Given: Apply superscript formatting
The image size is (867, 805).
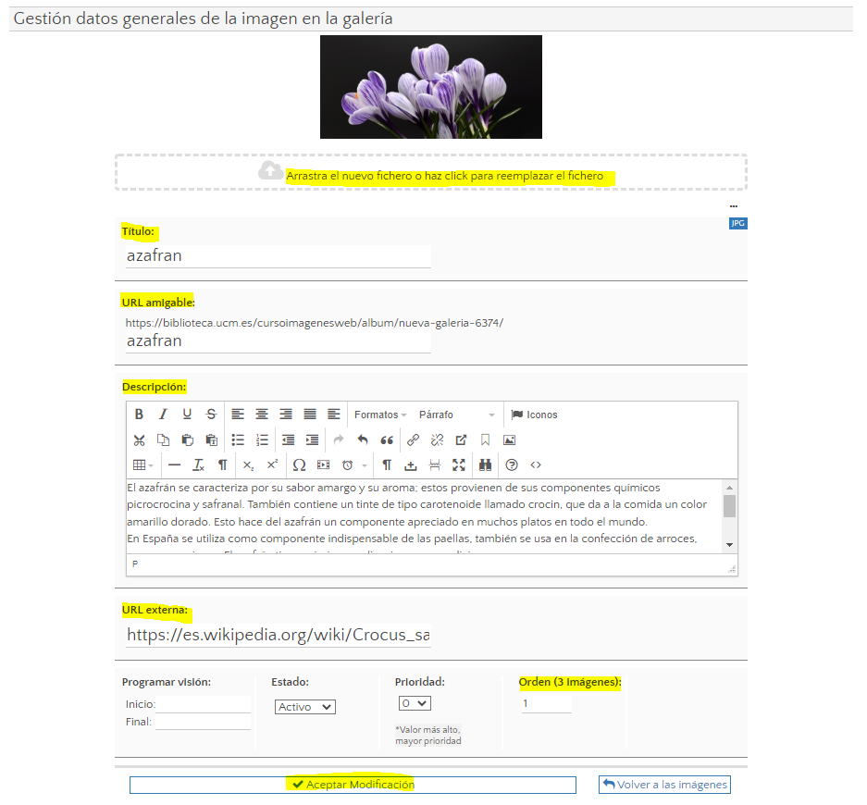Looking at the screenshot, I should click(x=273, y=465).
